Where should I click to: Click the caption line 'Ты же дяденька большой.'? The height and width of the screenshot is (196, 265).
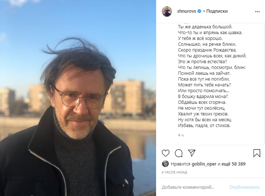205,27
